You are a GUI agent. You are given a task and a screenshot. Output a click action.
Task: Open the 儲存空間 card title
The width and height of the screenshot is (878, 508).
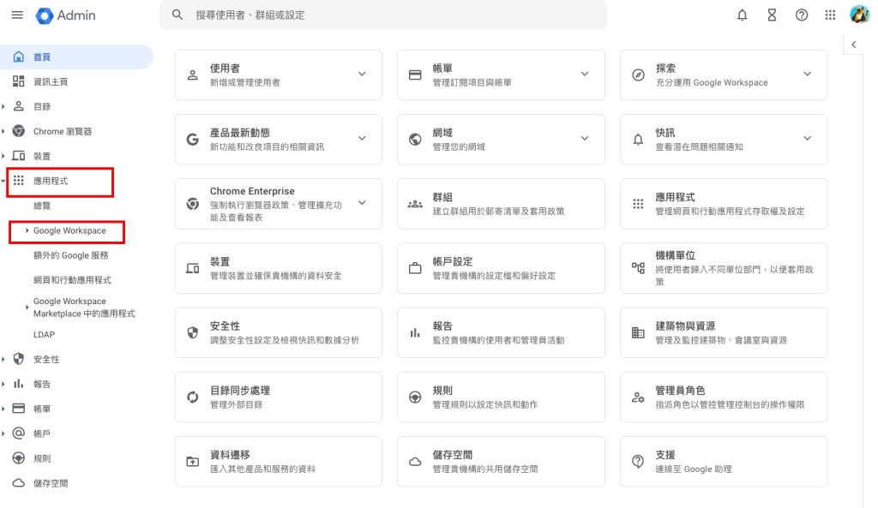[x=453, y=455]
